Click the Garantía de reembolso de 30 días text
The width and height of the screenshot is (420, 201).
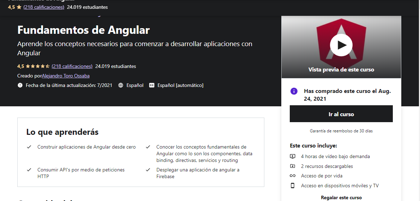coord(341,131)
